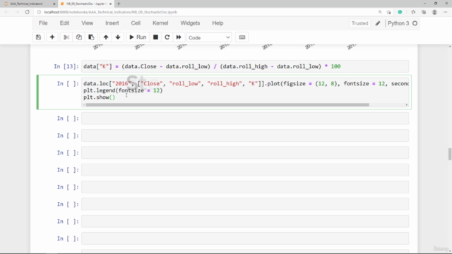Click right arrow of cell horizontal scrollbar
The image size is (452, 254).
point(407,105)
